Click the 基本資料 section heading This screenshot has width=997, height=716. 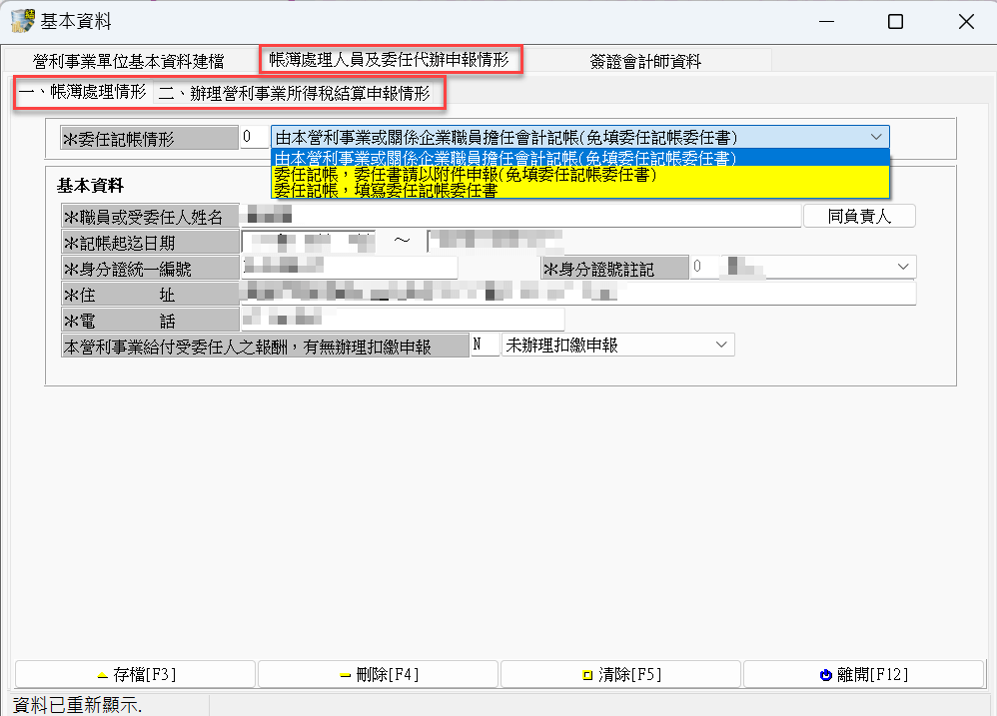[x=90, y=186]
